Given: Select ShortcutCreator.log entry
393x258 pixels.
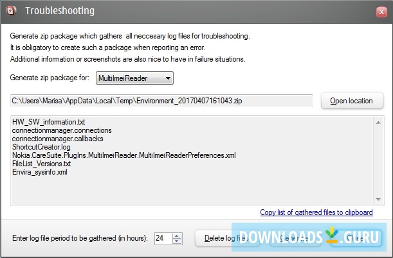Looking at the screenshot, I should point(41,147).
